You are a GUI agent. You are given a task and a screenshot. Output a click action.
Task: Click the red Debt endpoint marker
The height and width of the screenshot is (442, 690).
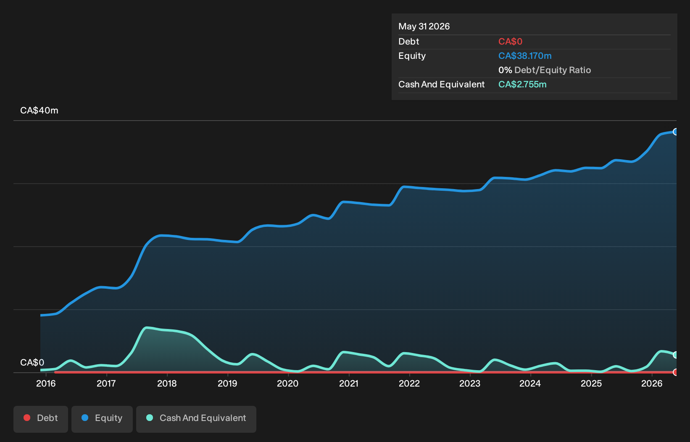[676, 372]
